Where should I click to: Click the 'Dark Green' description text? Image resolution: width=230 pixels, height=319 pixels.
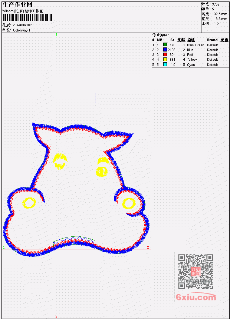[195, 45]
